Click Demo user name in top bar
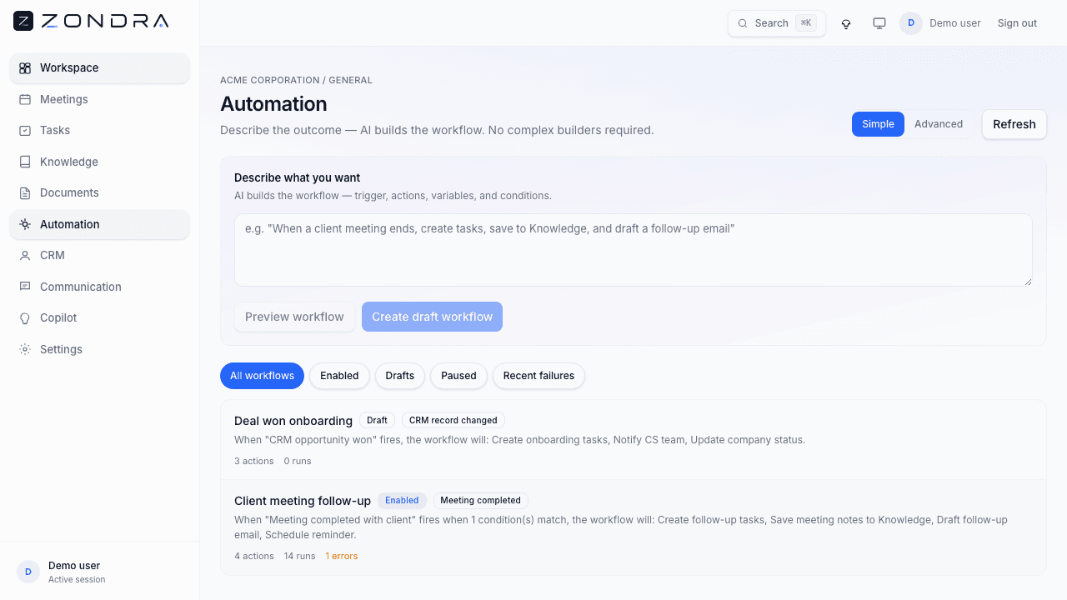The height and width of the screenshot is (600, 1067). pos(955,23)
